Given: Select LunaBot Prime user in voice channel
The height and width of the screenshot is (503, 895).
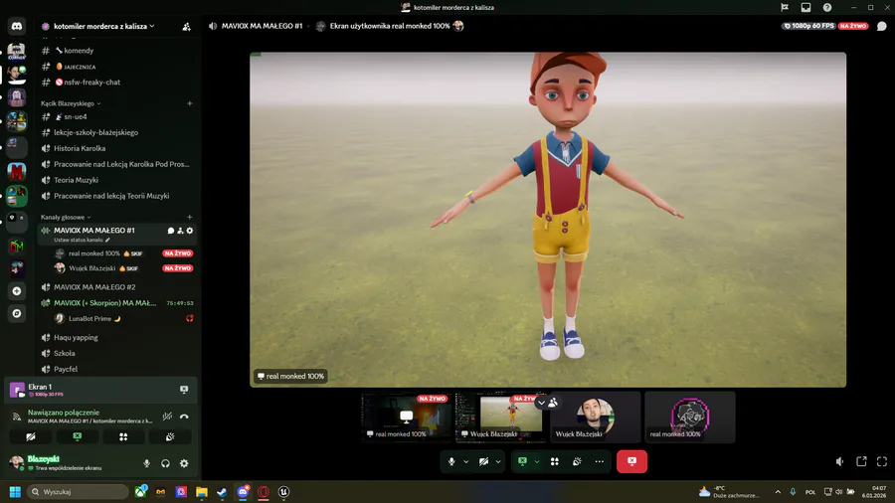Looking at the screenshot, I should 123,318.
